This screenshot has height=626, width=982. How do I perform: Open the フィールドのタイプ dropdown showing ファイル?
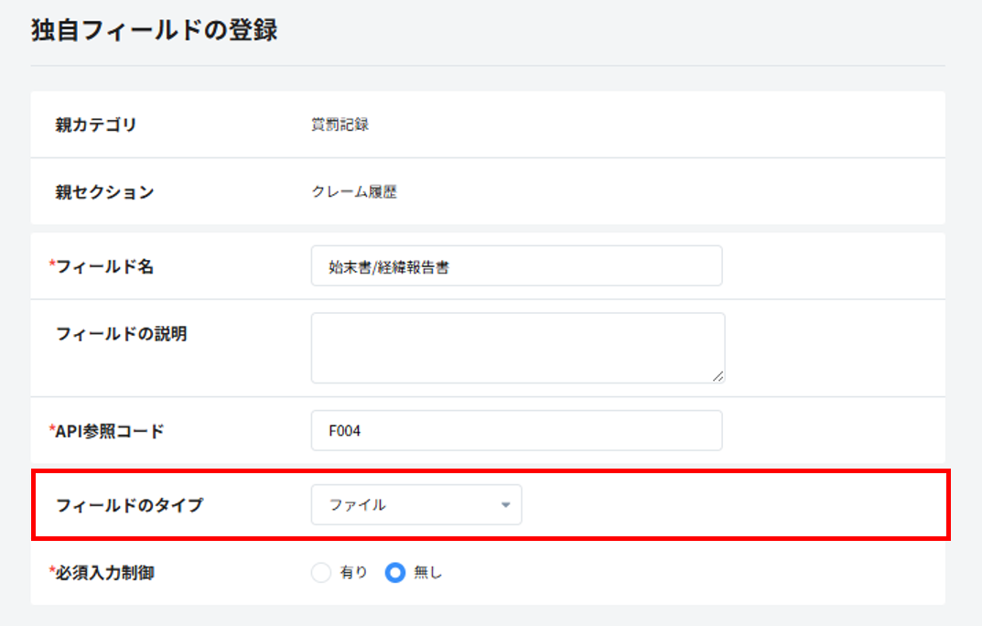coord(415,505)
